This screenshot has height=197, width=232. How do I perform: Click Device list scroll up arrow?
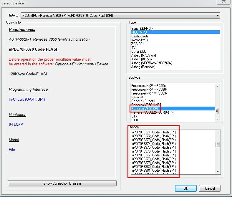click(x=218, y=133)
